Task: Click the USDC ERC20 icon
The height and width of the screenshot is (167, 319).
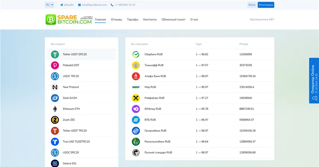Action: 55,153
